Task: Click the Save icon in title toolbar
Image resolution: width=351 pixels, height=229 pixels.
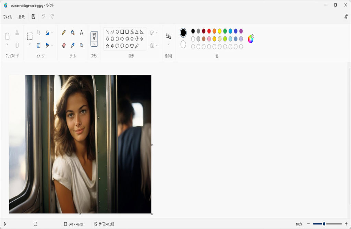Action: 33,16
